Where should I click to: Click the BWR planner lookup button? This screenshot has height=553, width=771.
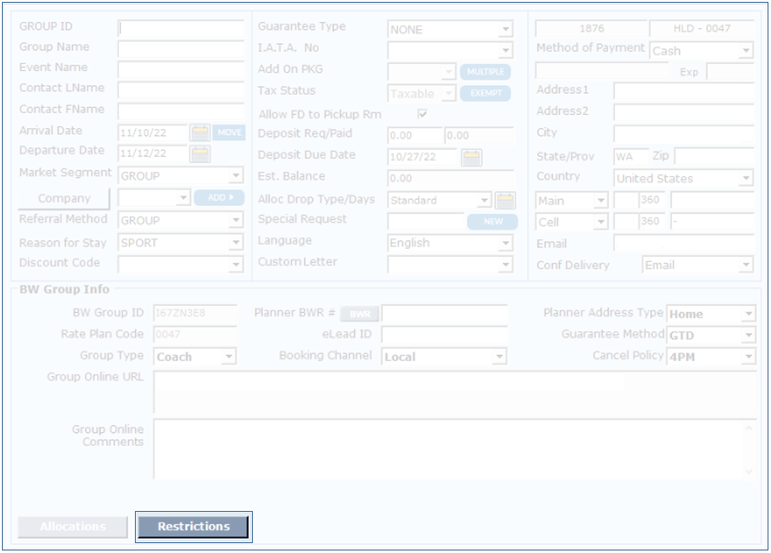(360, 314)
